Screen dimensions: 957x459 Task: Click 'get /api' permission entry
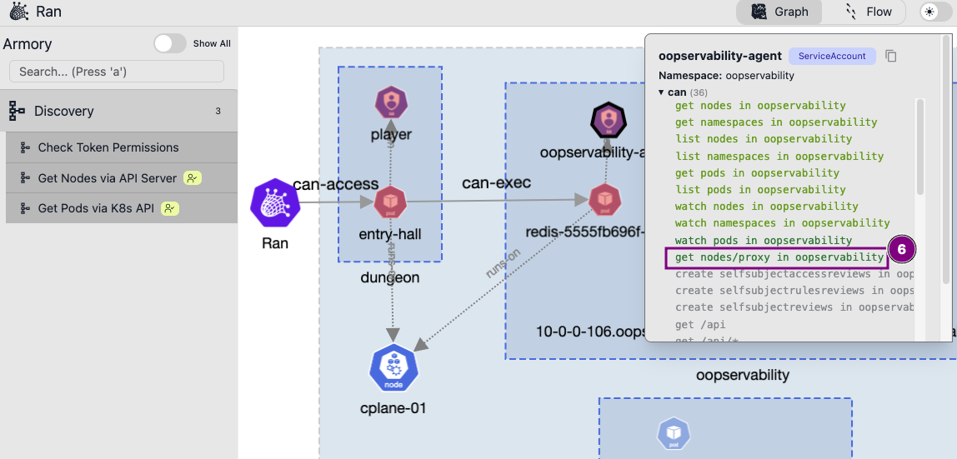pos(700,325)
